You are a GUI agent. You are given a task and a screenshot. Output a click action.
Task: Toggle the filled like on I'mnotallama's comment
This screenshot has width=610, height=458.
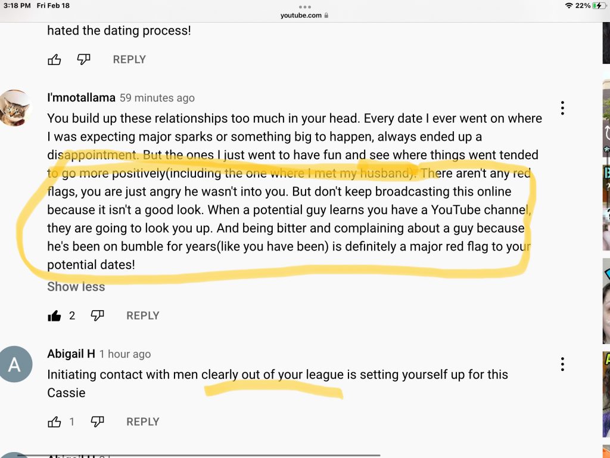(x=54, y=316)
